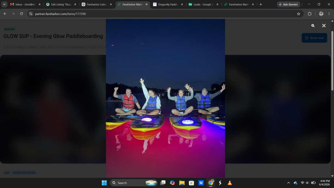Viewport: 334px width, 188px height.
Task: Switch to last FareHarbor Marketplace tab
Action: click(x=239, y=5)
